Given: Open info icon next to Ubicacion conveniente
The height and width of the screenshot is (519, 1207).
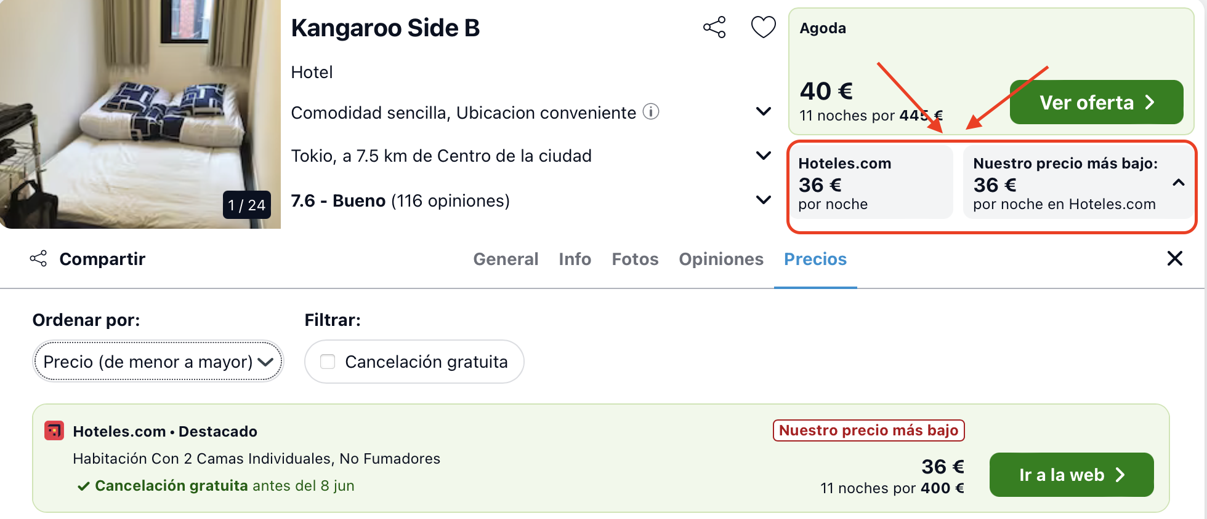Looking at the screenshot, I should click(x=651, y=112).
